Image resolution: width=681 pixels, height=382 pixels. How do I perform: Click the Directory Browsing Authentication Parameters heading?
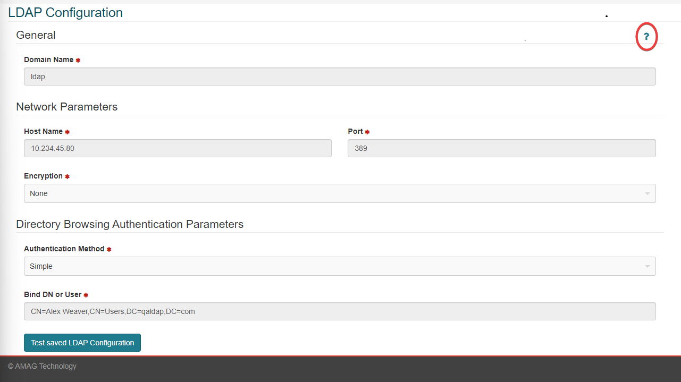tap(129, 224)
